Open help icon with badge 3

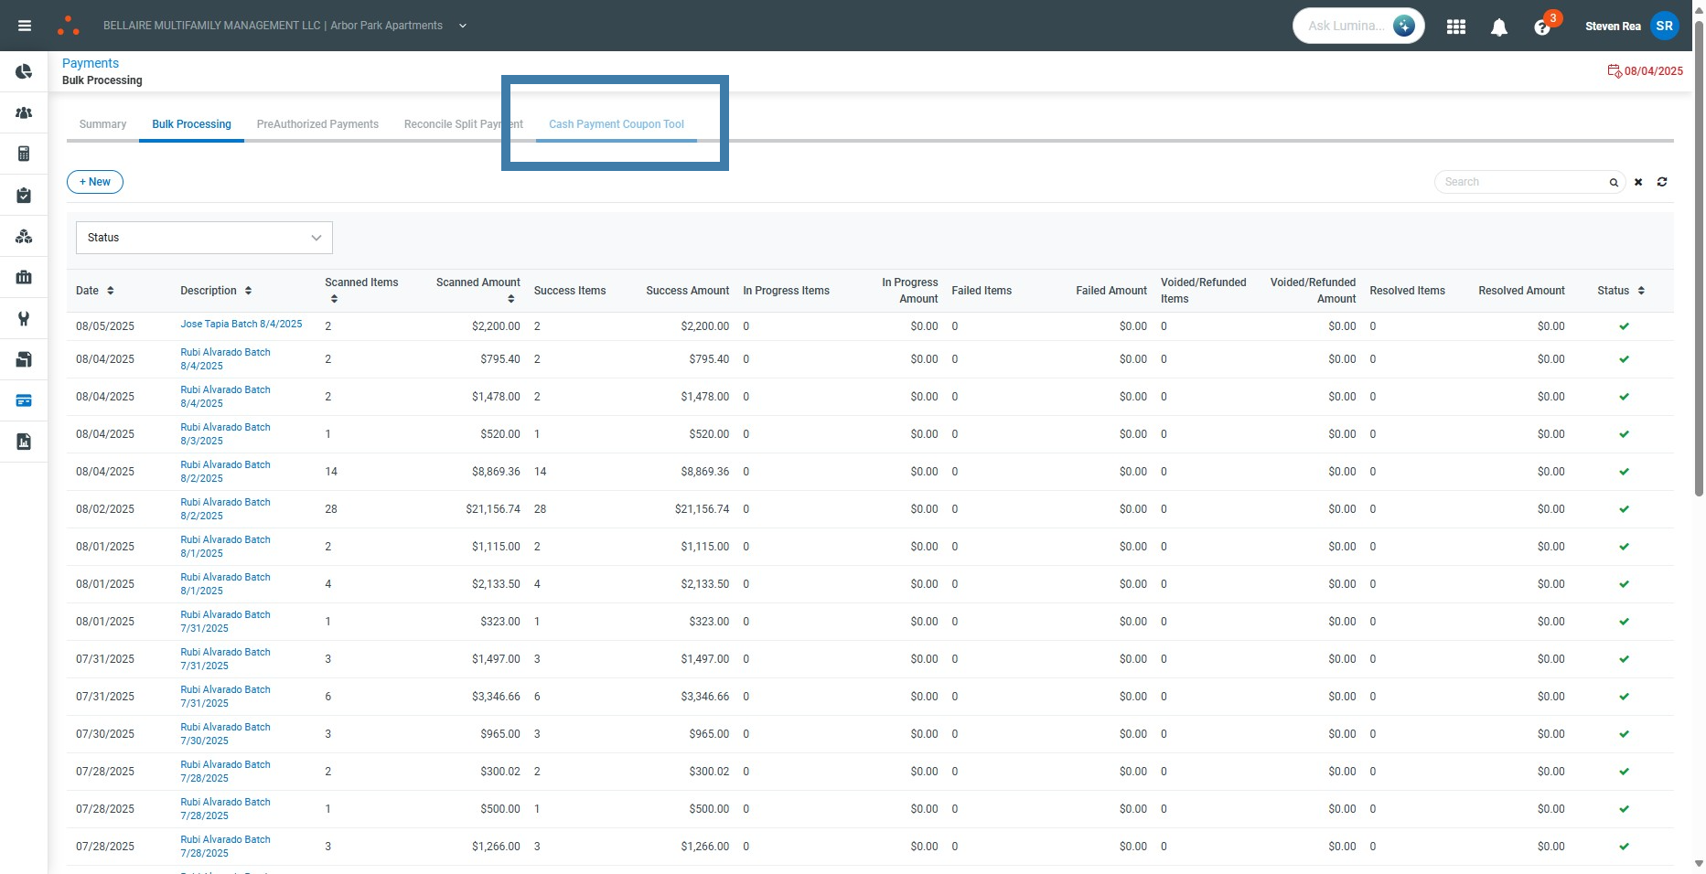pyautogui.click(x=1542, y=27)
